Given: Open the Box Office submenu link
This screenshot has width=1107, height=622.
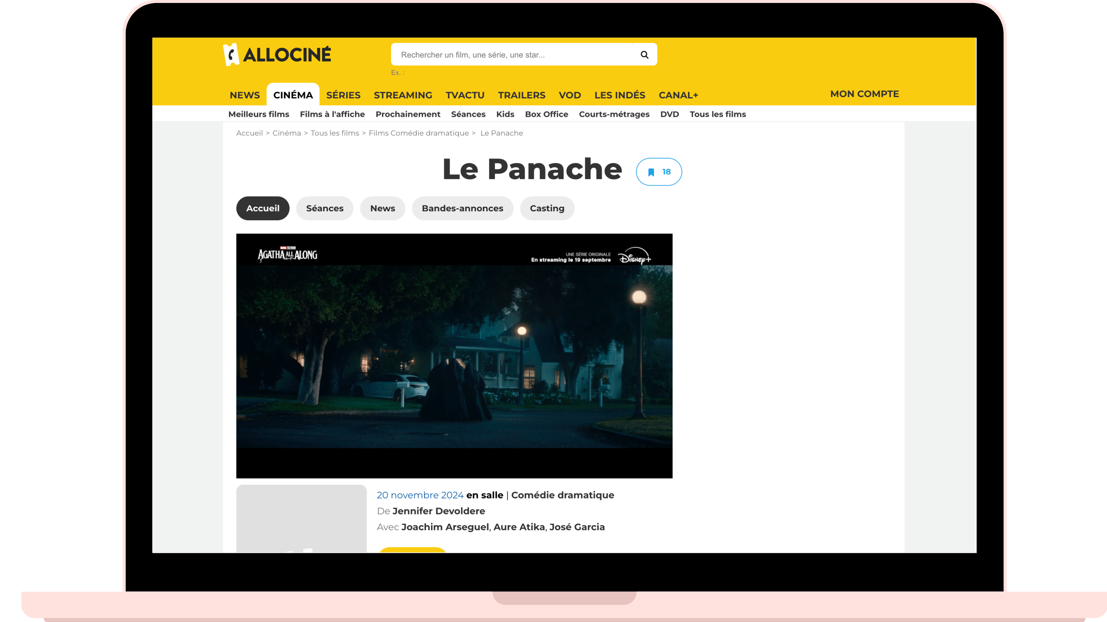Looking at the screenshot, I should 546,114.
